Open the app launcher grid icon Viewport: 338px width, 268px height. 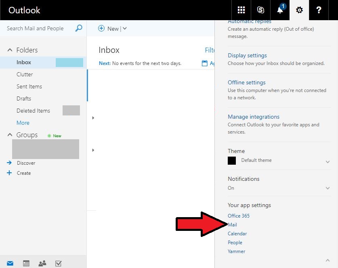click(241, 10)
